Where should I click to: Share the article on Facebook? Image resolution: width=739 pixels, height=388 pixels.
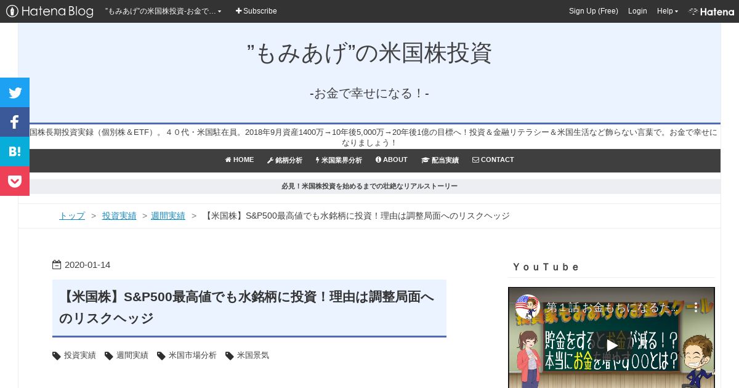coord(15,122)
